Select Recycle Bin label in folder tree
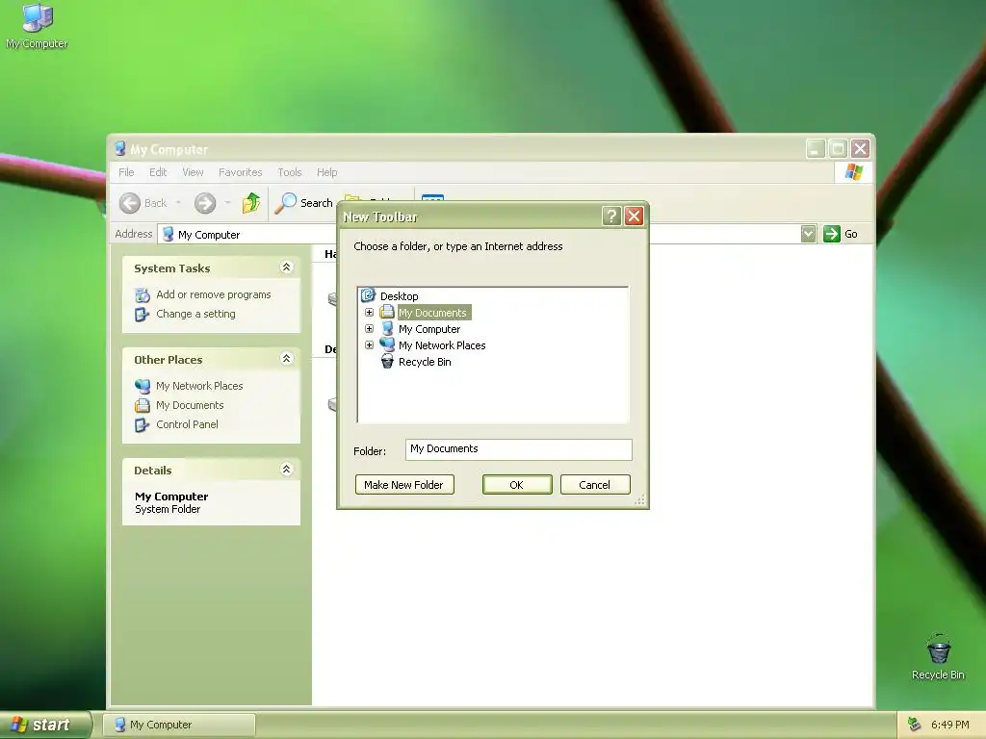The height and width of the screenshot is (739, 986). (425, 362)
